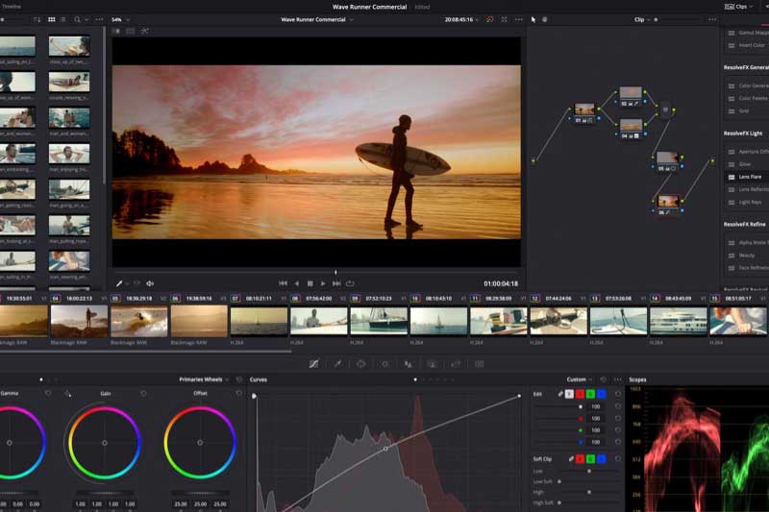Select the arrow pointer tool above node editor
The width and height of the screenshot is (769, 512).
coord(533,19)
